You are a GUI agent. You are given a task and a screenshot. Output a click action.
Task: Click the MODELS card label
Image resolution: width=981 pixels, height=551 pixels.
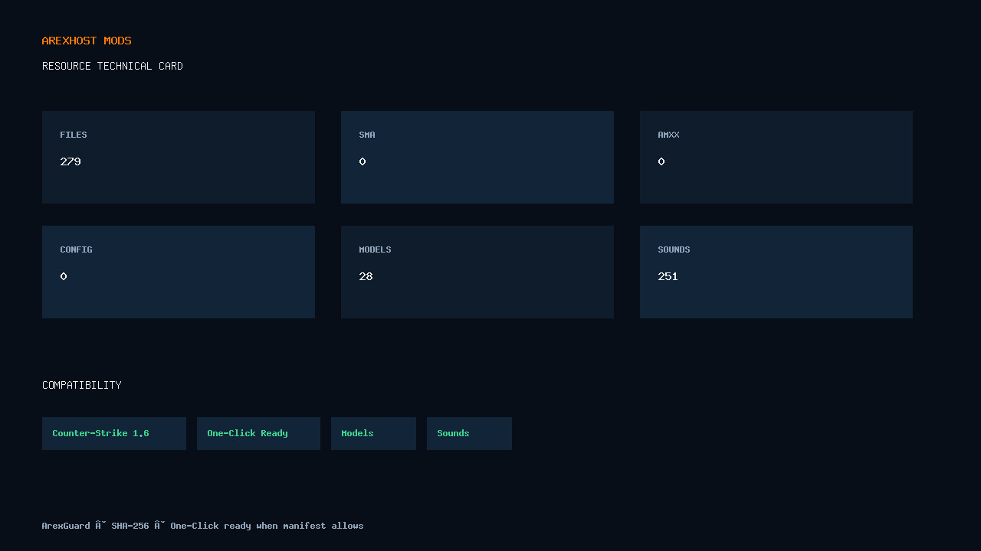tap(375, 249)
